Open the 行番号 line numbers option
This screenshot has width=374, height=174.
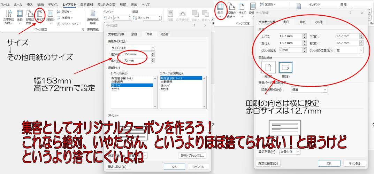(x=65, y=18)
